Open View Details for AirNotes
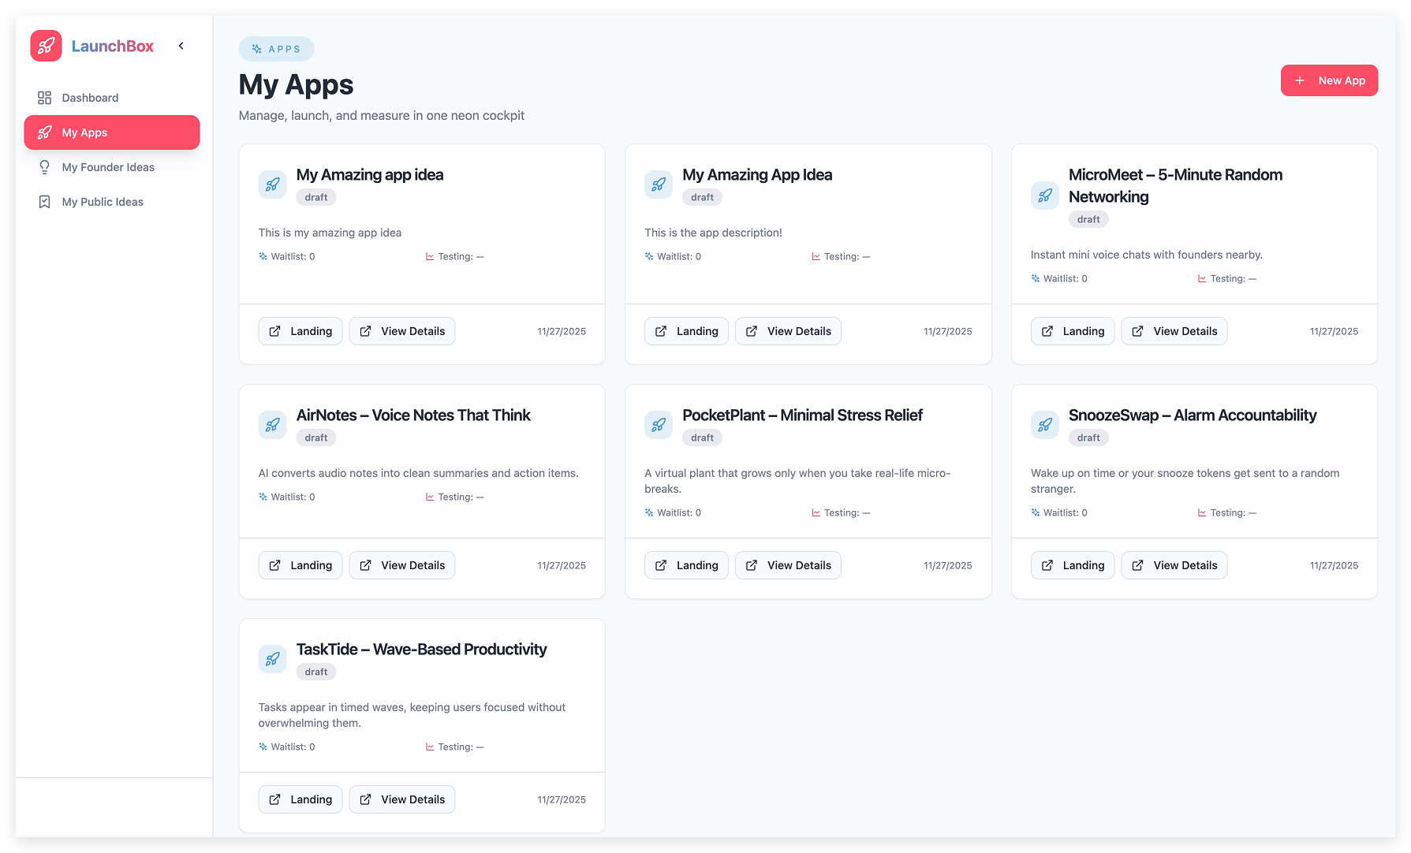Viewport: 1411px width, 853px height. pyautogui.click(x=402, y=564)
